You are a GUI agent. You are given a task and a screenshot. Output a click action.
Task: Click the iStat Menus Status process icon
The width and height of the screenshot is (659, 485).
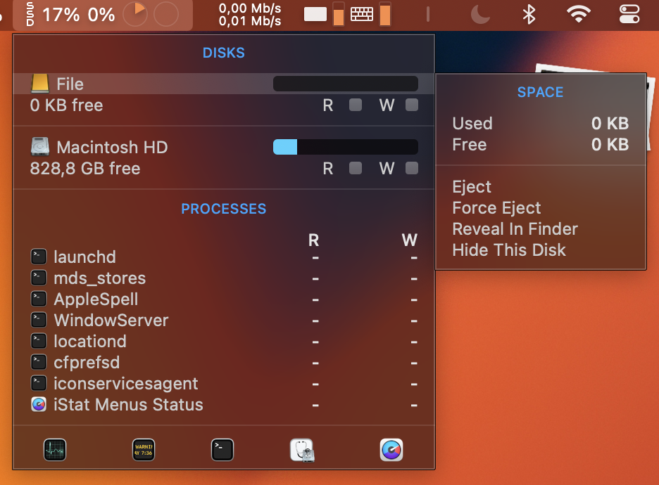click(39, 404)
